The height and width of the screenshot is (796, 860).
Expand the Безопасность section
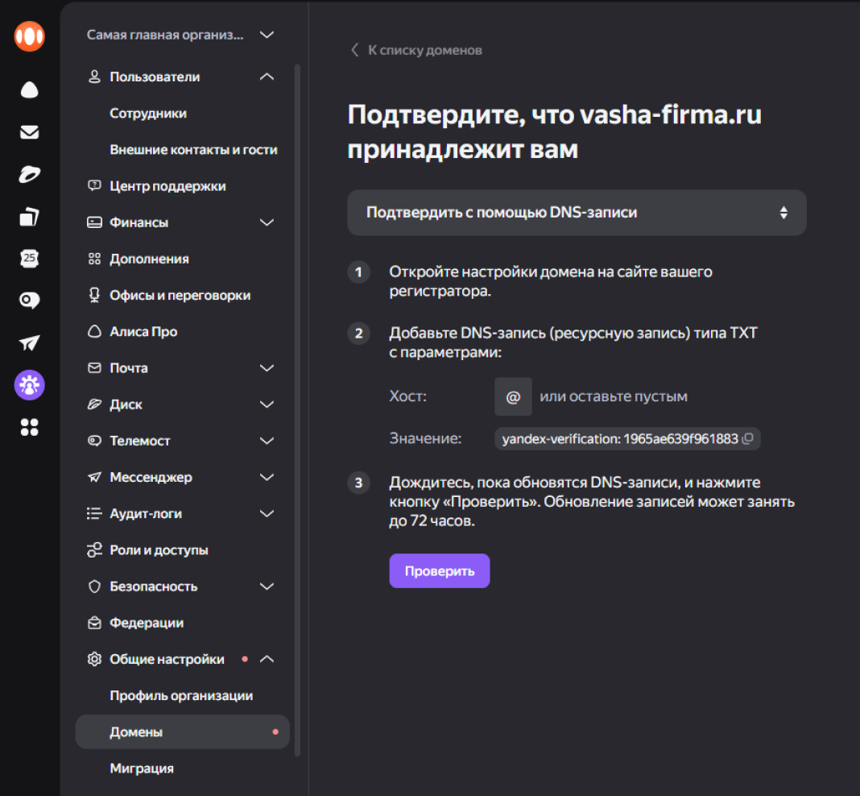pos(267,587)
